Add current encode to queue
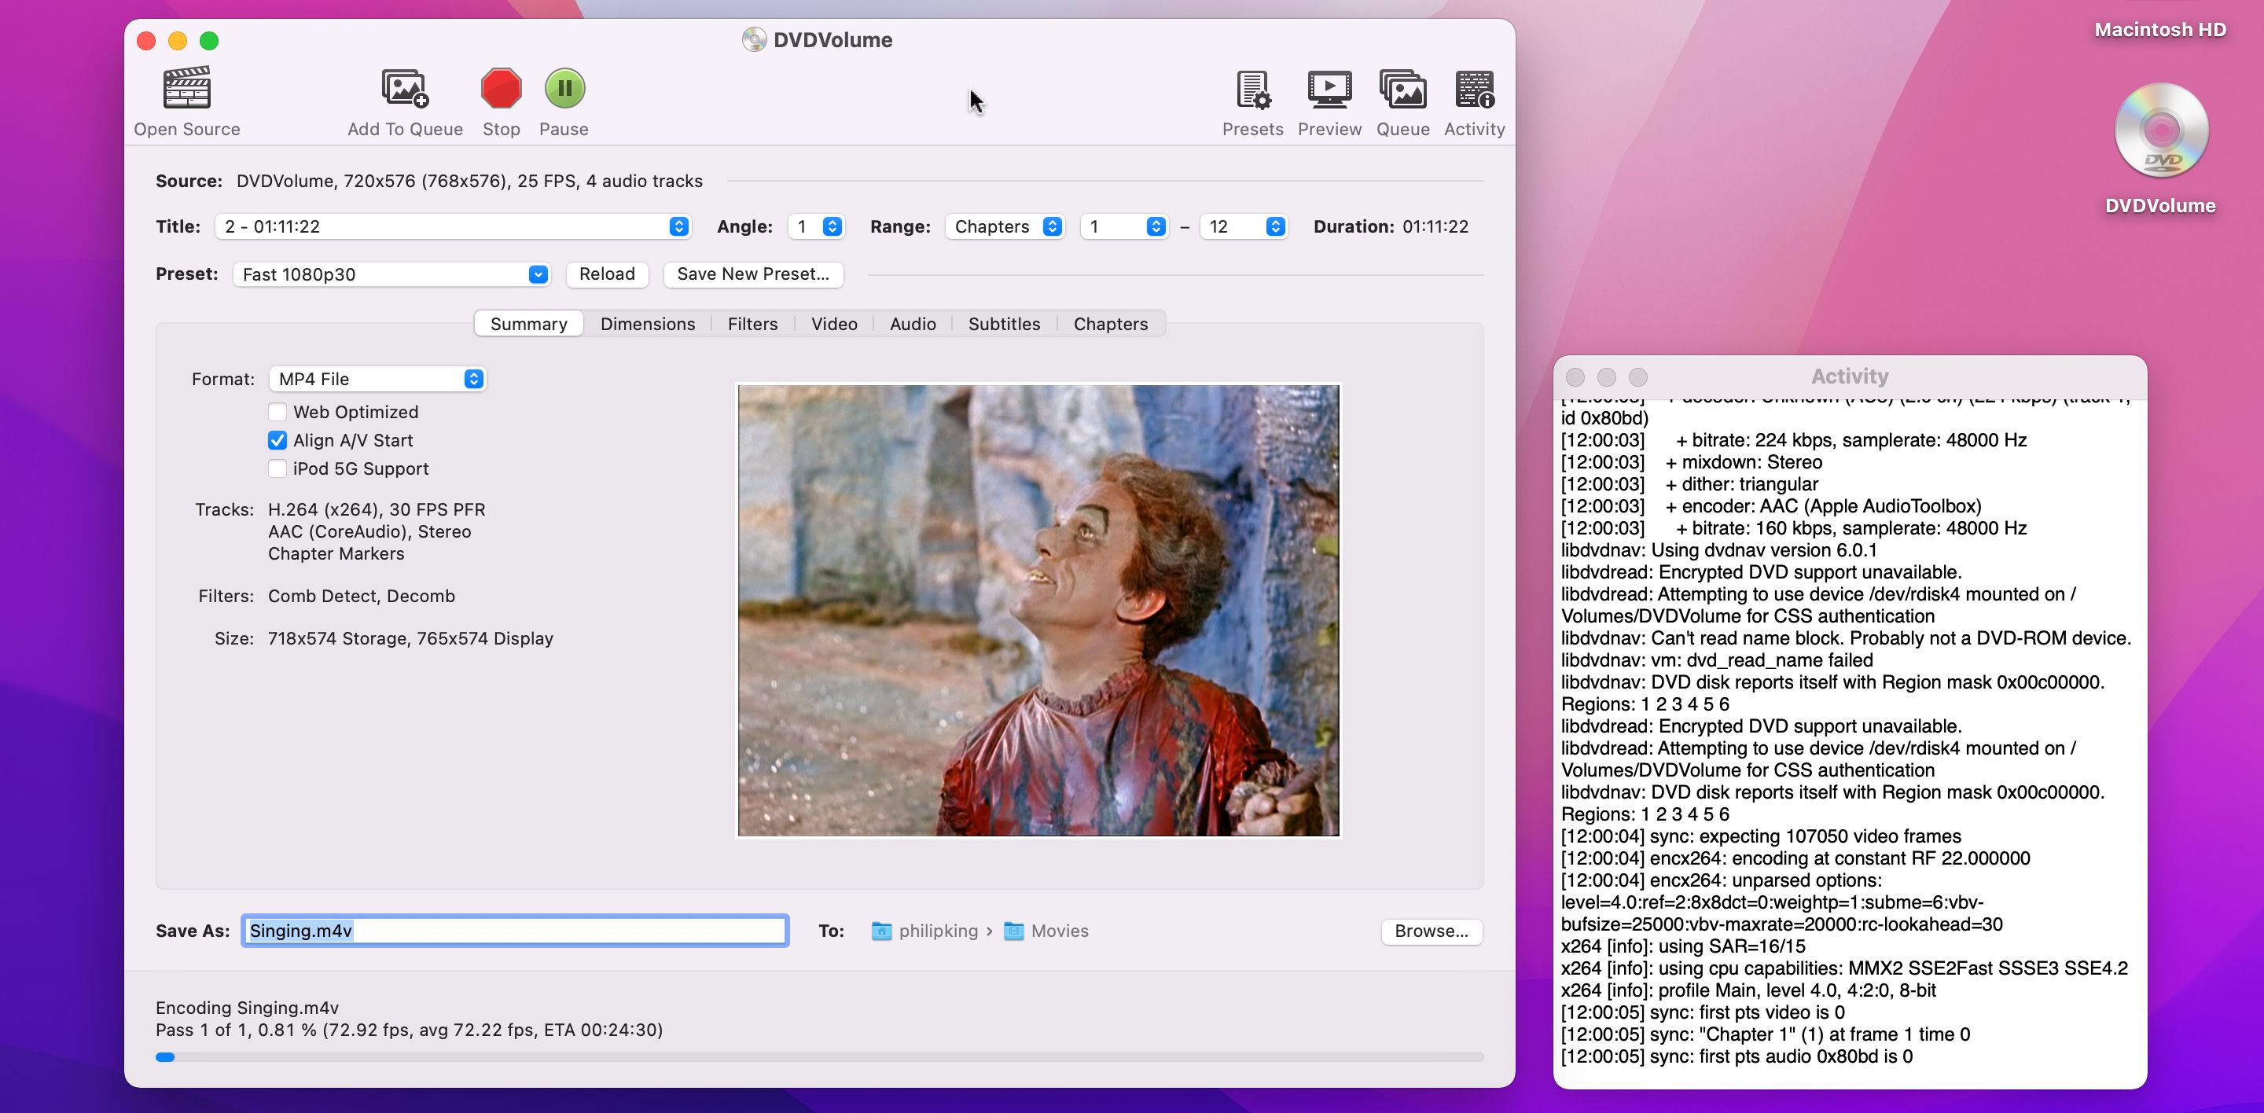The image size is (2264, 1113). [x=404, y=99]
